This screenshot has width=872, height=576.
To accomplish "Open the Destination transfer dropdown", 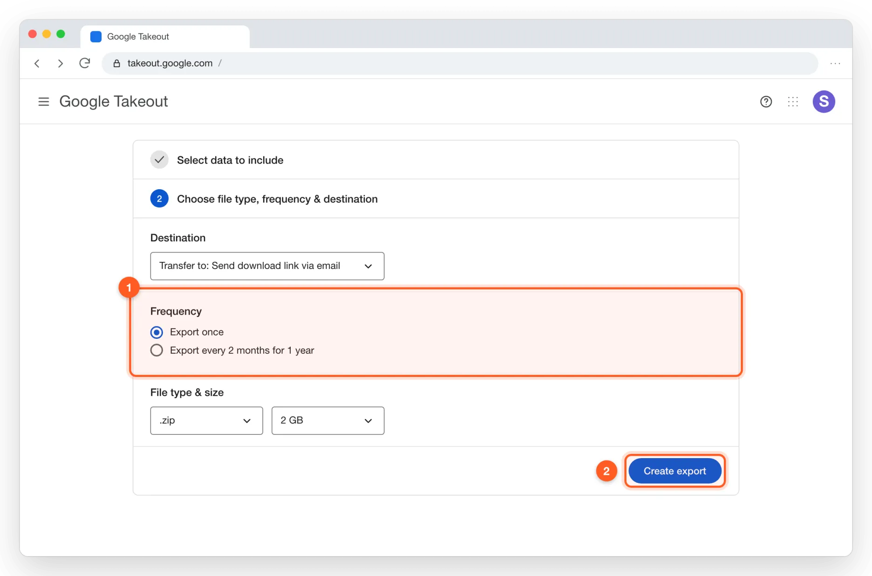I will [267, 266].
